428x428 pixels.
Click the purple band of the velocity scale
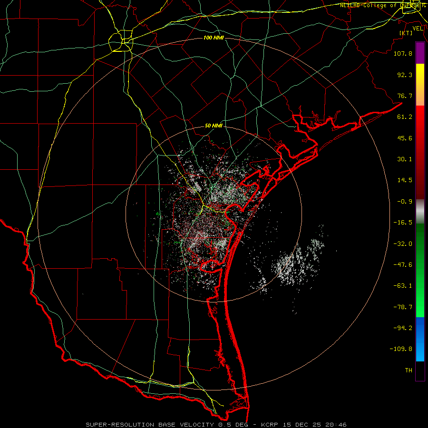pyautogui.click(x=420, y=53)
